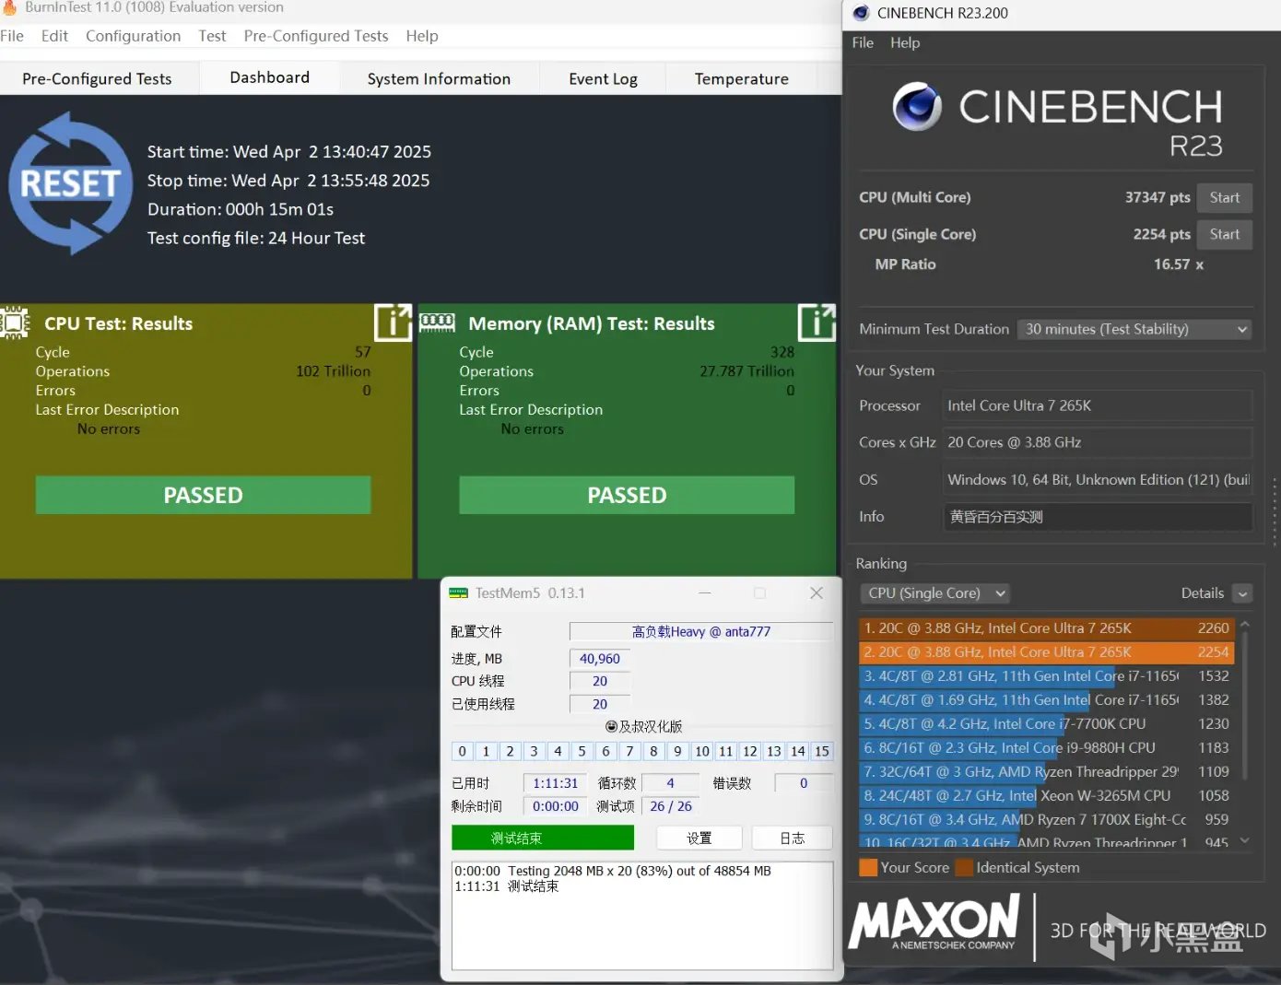Select ranking row Intel Core i9-9880H CPU
The height and width of the screenshot is (985, 1281).
click(1046, 748)
